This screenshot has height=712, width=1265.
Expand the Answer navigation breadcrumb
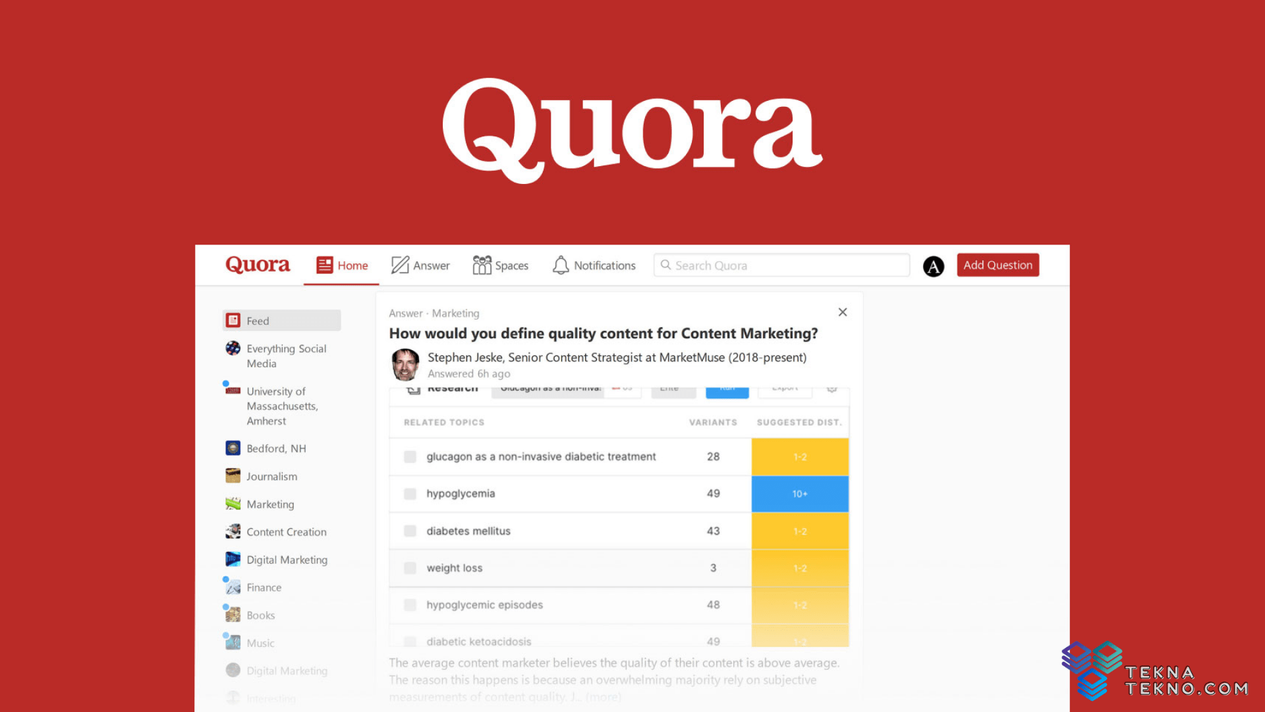(x=406, y=313)
